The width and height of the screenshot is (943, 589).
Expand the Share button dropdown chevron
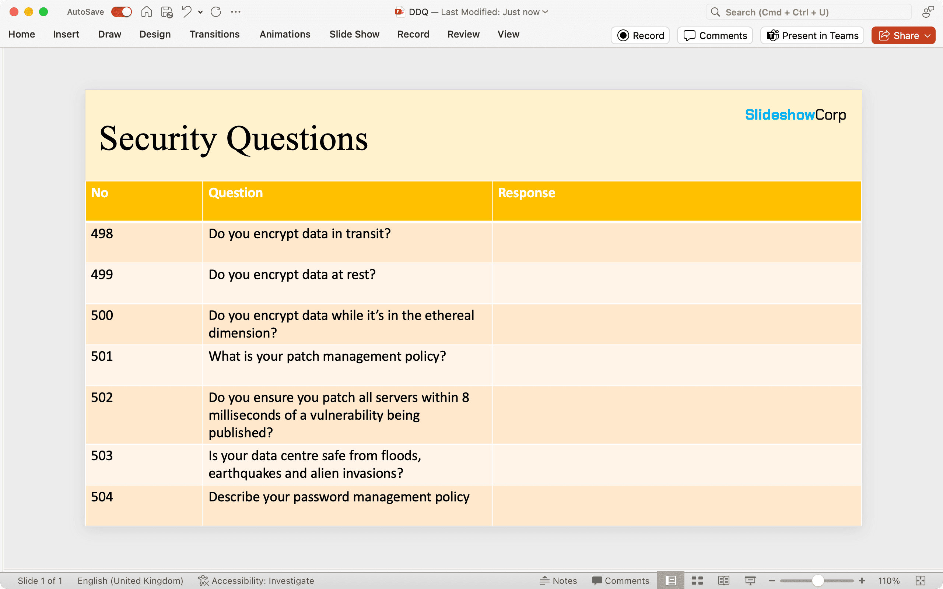pyautogui.click(x=928, y=35)
